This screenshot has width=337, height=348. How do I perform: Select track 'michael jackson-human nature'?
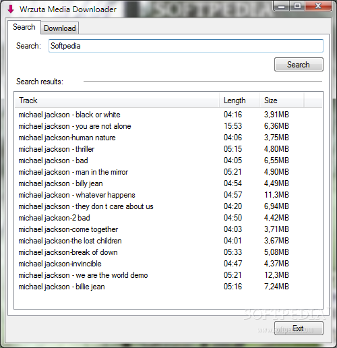[x=67, y=138]
